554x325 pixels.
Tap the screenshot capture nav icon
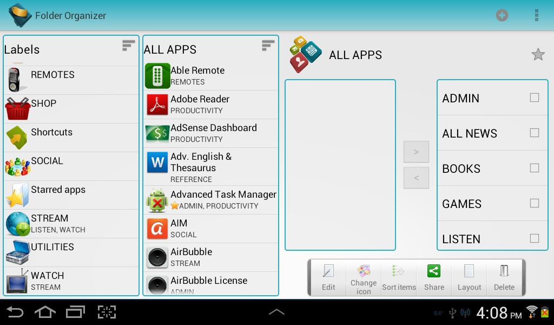point(107,312)
